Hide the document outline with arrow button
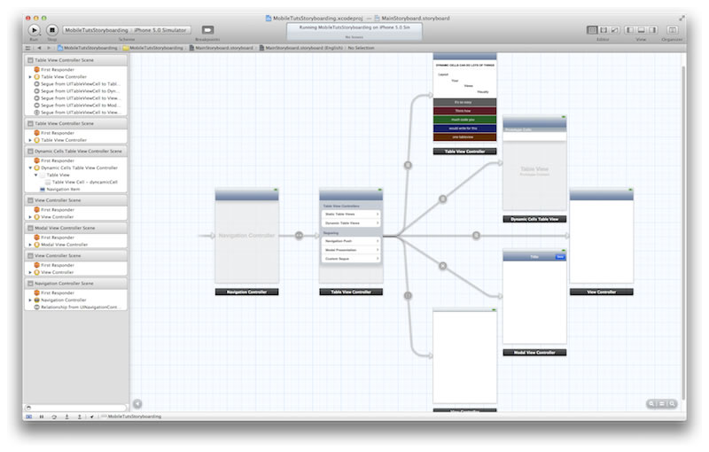Viewport: 709px width, 452px height. pyautogui.click(x=137, y=403)
